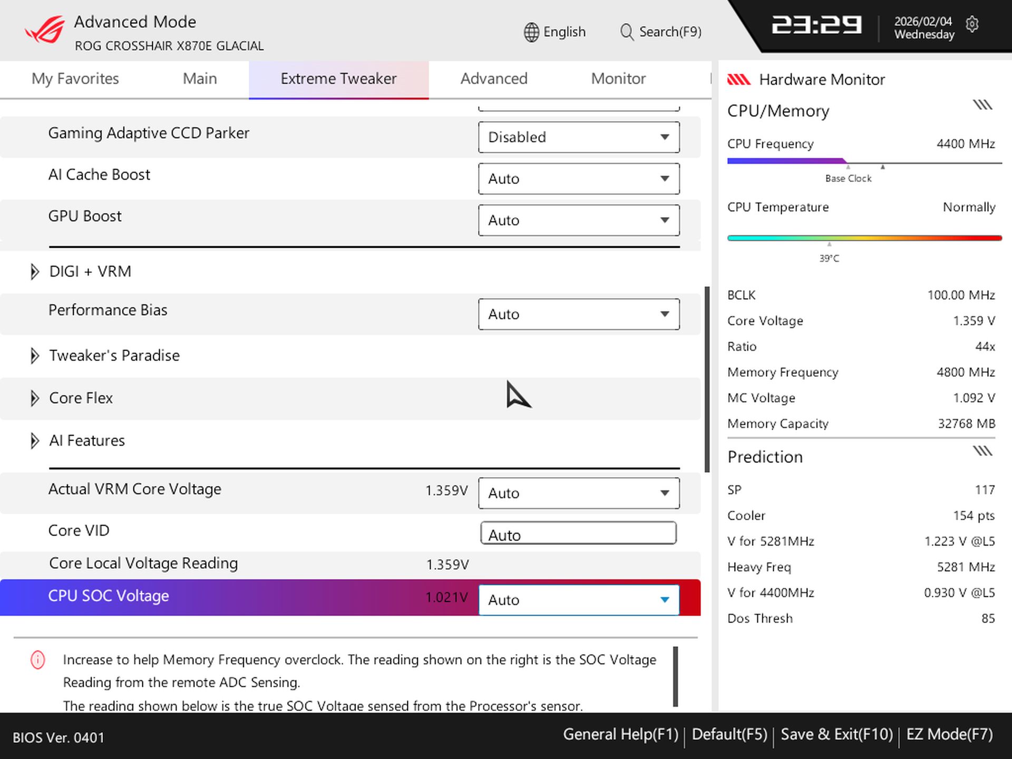Image resolution: width=1012 pixels, height=759 pixels.
Task: Click the Core VID input field
Action: pyautogui.click(x=578, y=533)
